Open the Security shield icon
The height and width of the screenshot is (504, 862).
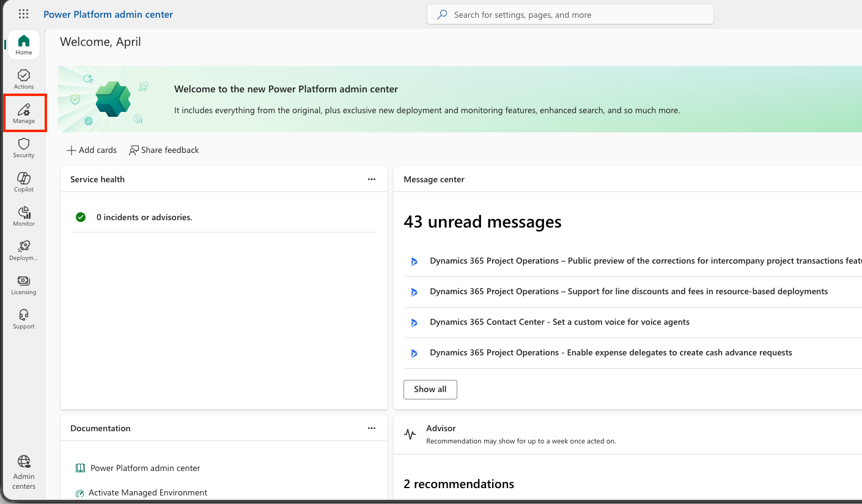pos(24,147)
